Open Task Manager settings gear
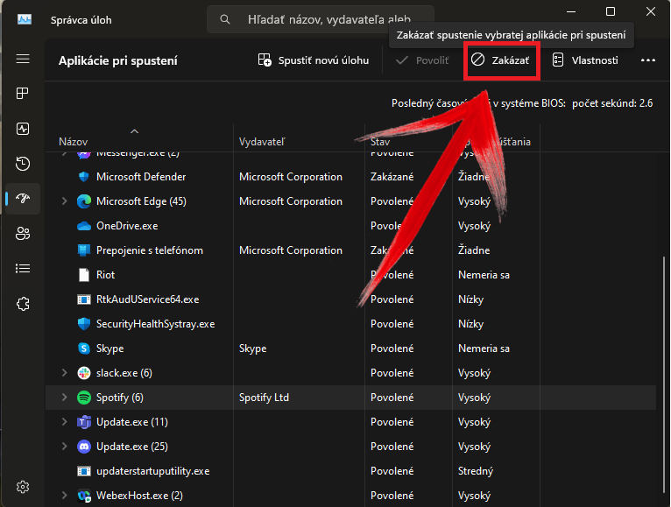Image resolution: width=671 pixels, height=507 pixels. point(23,487)
